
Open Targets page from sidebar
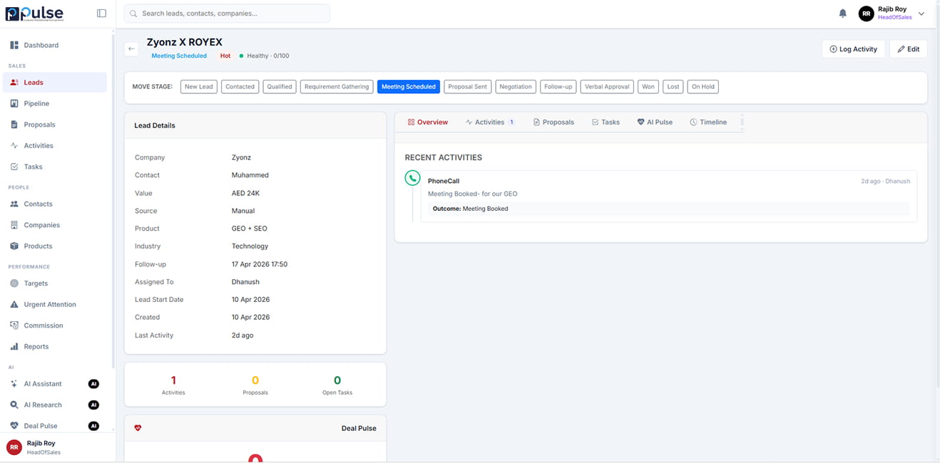(x=36, y=283)
